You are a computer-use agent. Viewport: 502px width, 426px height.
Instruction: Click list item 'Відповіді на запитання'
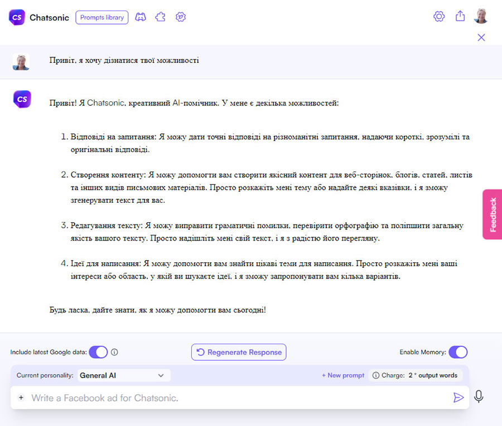tap(270, 143)
